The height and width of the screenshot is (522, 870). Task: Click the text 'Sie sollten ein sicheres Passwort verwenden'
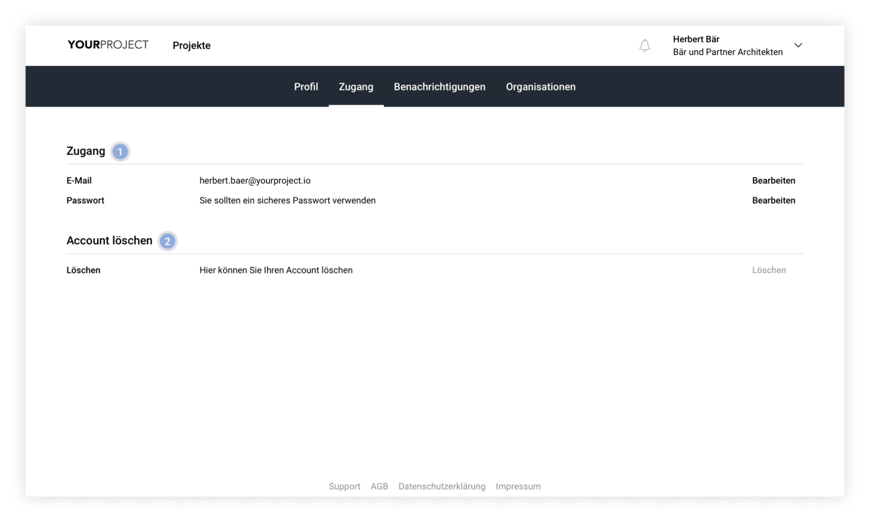click(287, 200)
